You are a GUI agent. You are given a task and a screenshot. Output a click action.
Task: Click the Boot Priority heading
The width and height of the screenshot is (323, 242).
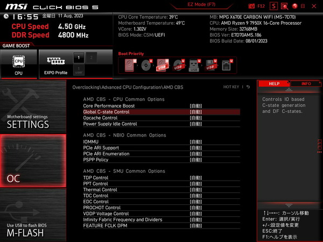131,54
